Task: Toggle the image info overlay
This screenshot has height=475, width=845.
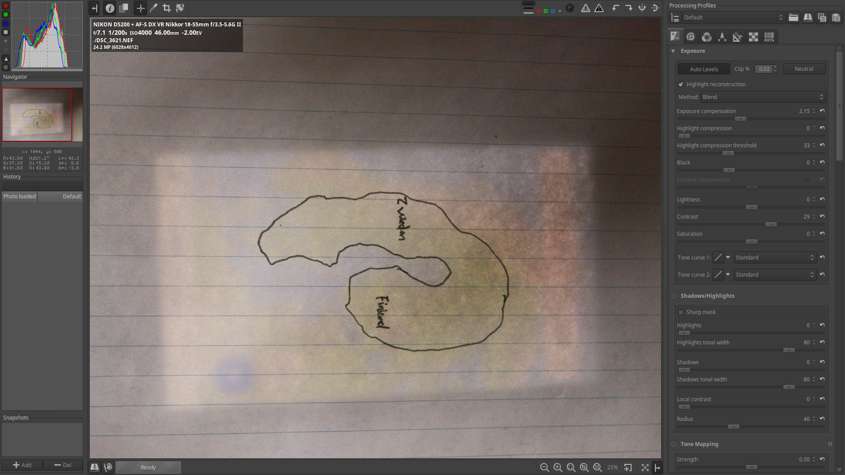Action: point(110,8)
